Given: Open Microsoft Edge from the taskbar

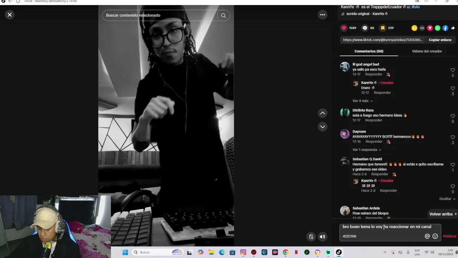Looking at the screenshot, I should tap(222, 252).
